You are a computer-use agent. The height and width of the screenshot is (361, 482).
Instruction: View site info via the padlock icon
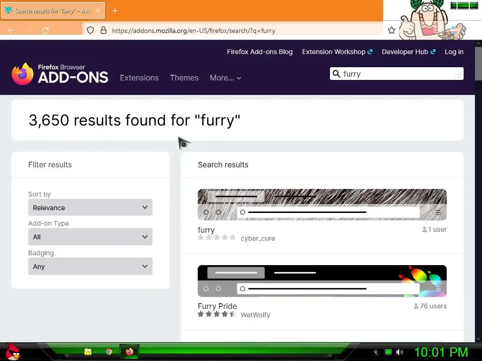pyautogui.click(x=104, y=30)
